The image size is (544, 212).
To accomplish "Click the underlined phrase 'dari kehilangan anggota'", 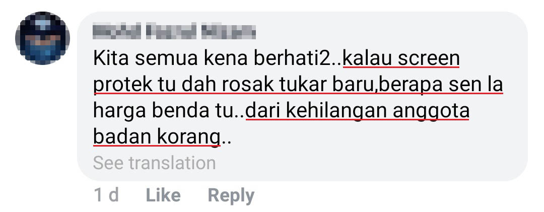I will tap(357, 111).
